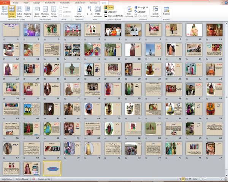
Task: Switch to the Design tab
Action: click(36, 3)
